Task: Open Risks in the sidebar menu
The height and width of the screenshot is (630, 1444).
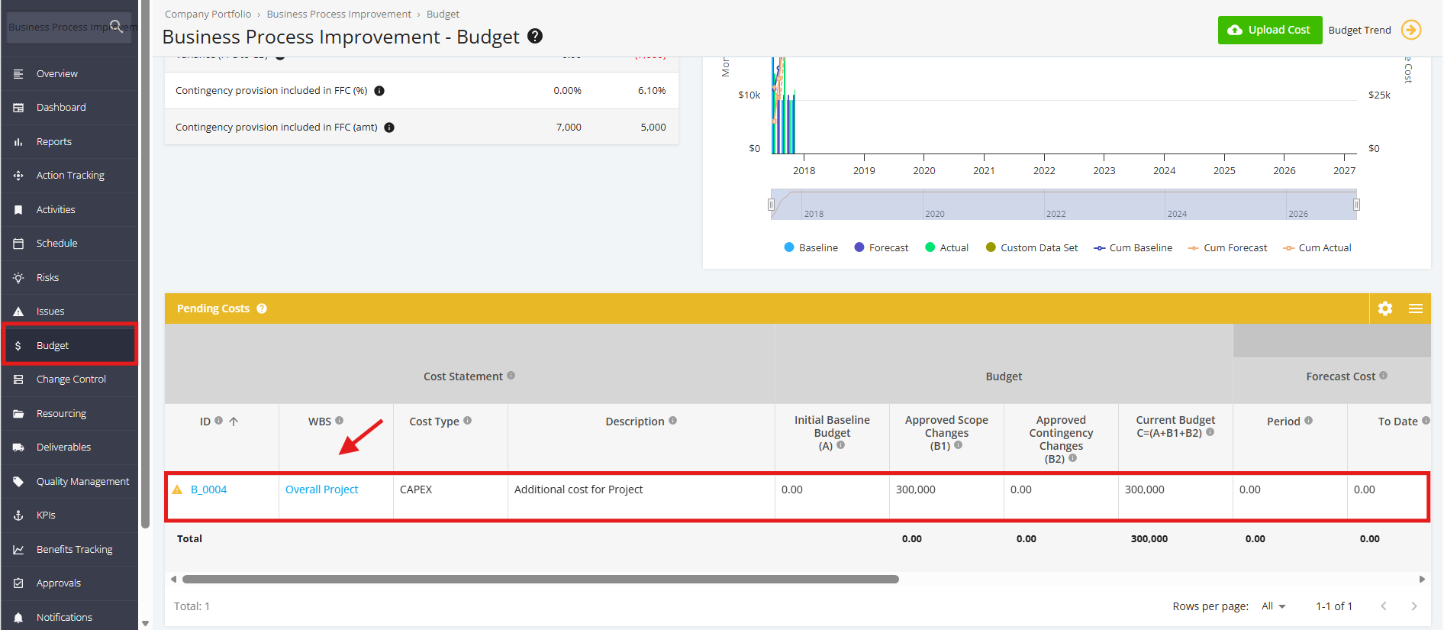Action: 69,277
